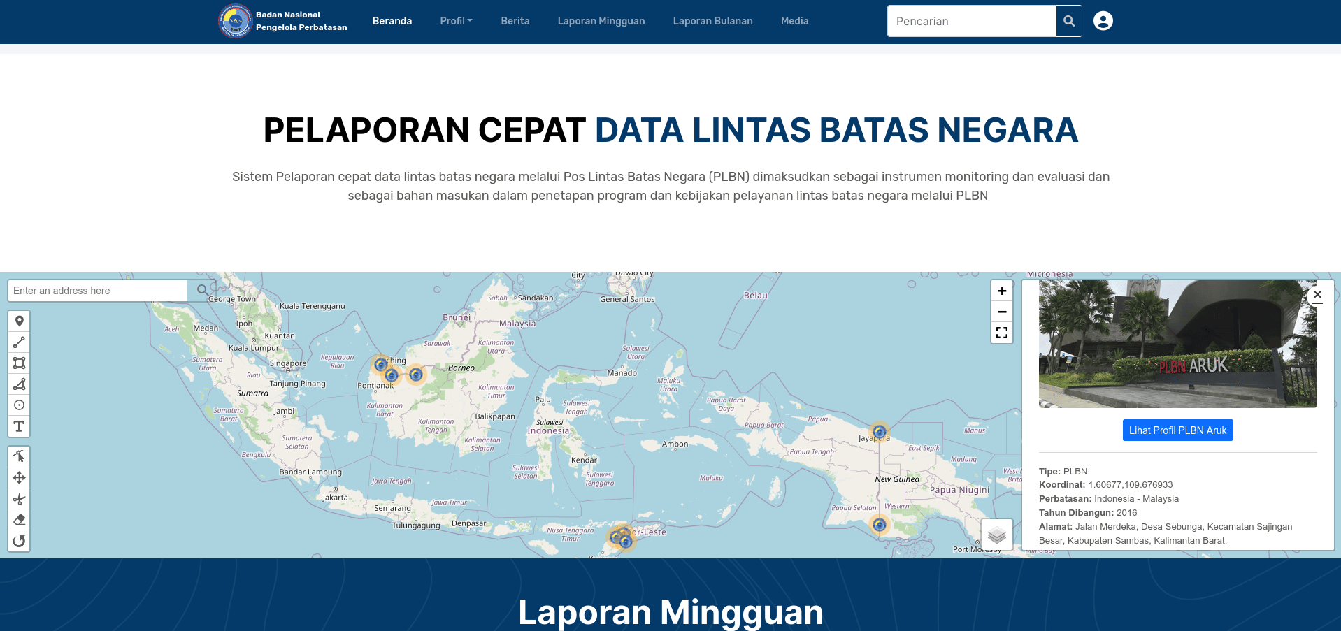1341x631 pixels.
Task: Zoom out on the map
Action: click(x=1002, y=312)
